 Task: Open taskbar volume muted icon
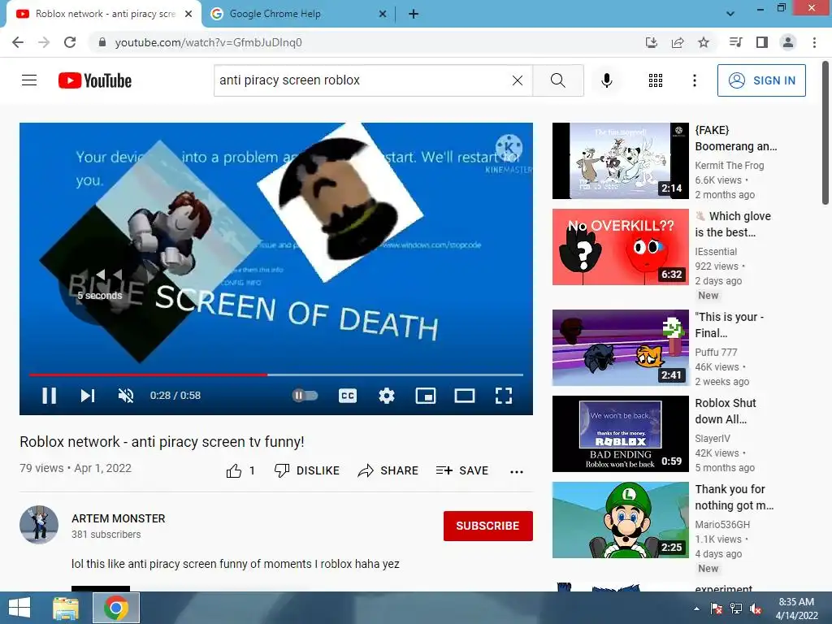(756, 609)
